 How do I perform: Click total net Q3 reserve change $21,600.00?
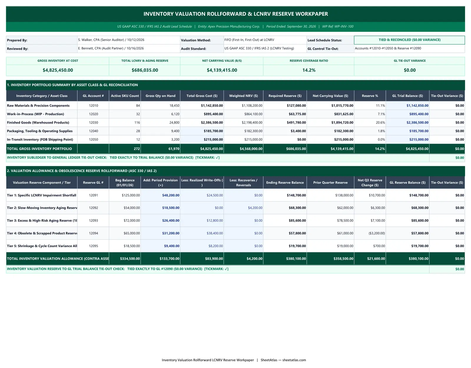tap(370, 259)
